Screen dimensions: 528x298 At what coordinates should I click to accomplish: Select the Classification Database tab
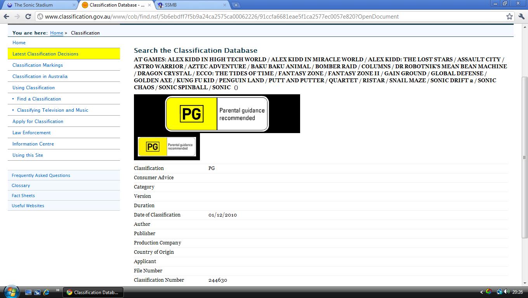[116, 5]
